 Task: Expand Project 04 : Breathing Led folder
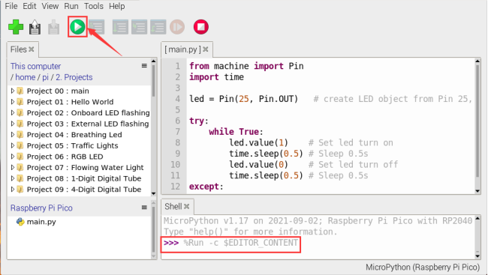click(x=13, y=134)
